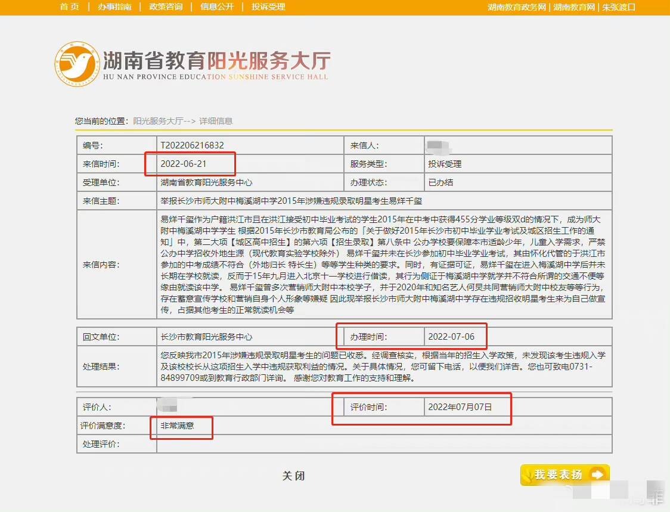The width and height of the screenshot is (670, 512).
Task: Visit the 湖南教育政务网 link
Action: coord(517,7)
